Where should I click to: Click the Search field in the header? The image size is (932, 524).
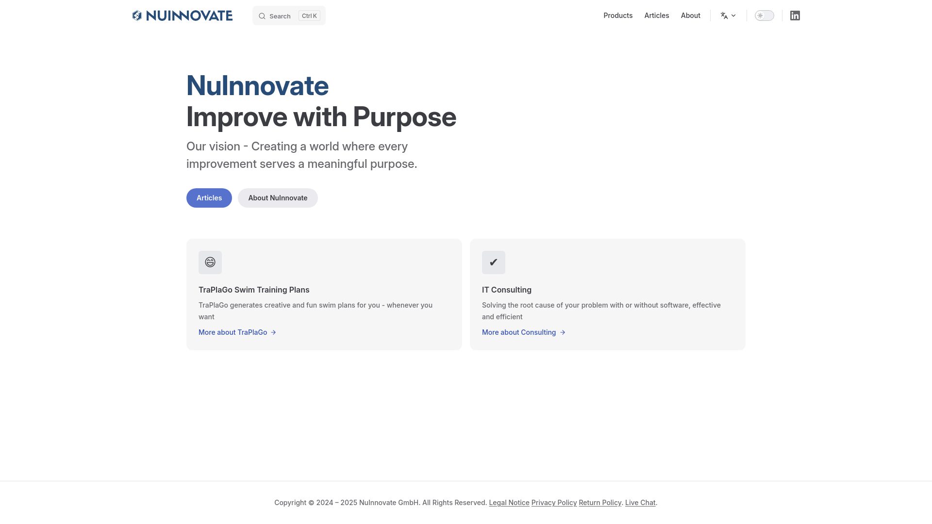coord(289,16)
